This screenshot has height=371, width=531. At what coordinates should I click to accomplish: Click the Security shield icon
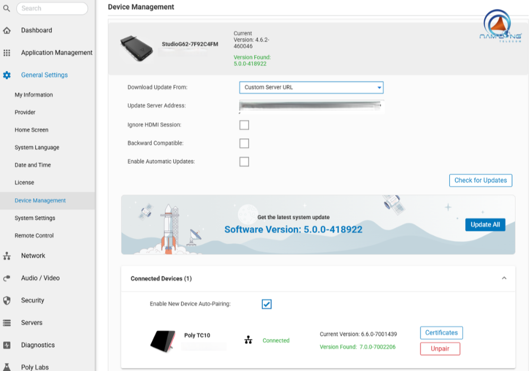coord(7,301)
